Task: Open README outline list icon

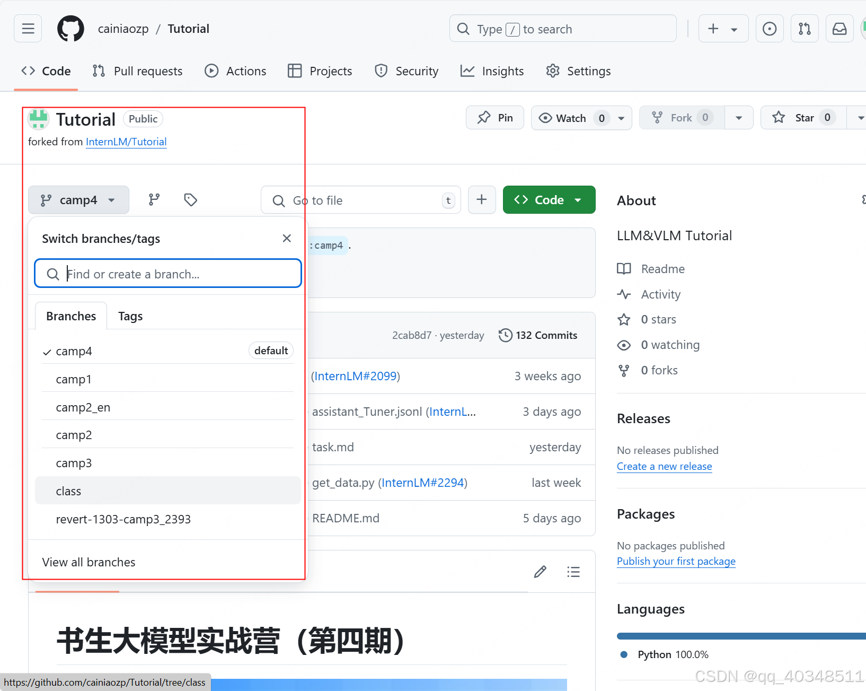Action: coord(573,572)
